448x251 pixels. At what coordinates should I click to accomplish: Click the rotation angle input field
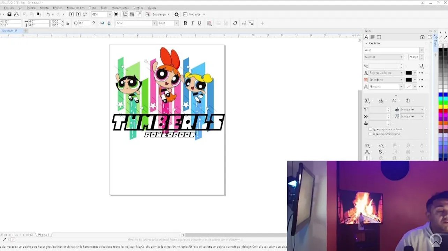coord(84,23)
